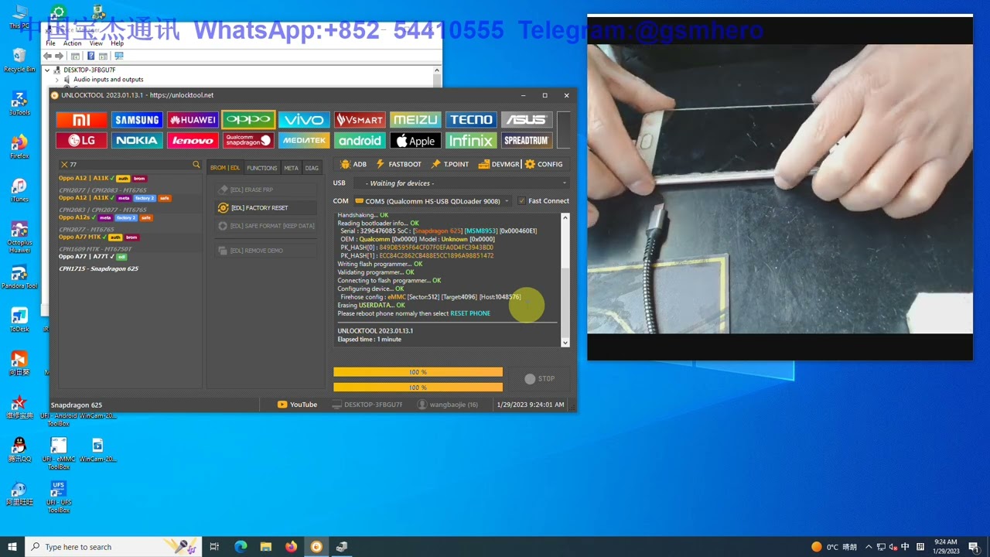
Task: Clear the model search with X icon
Action: (x=63, y=165)
